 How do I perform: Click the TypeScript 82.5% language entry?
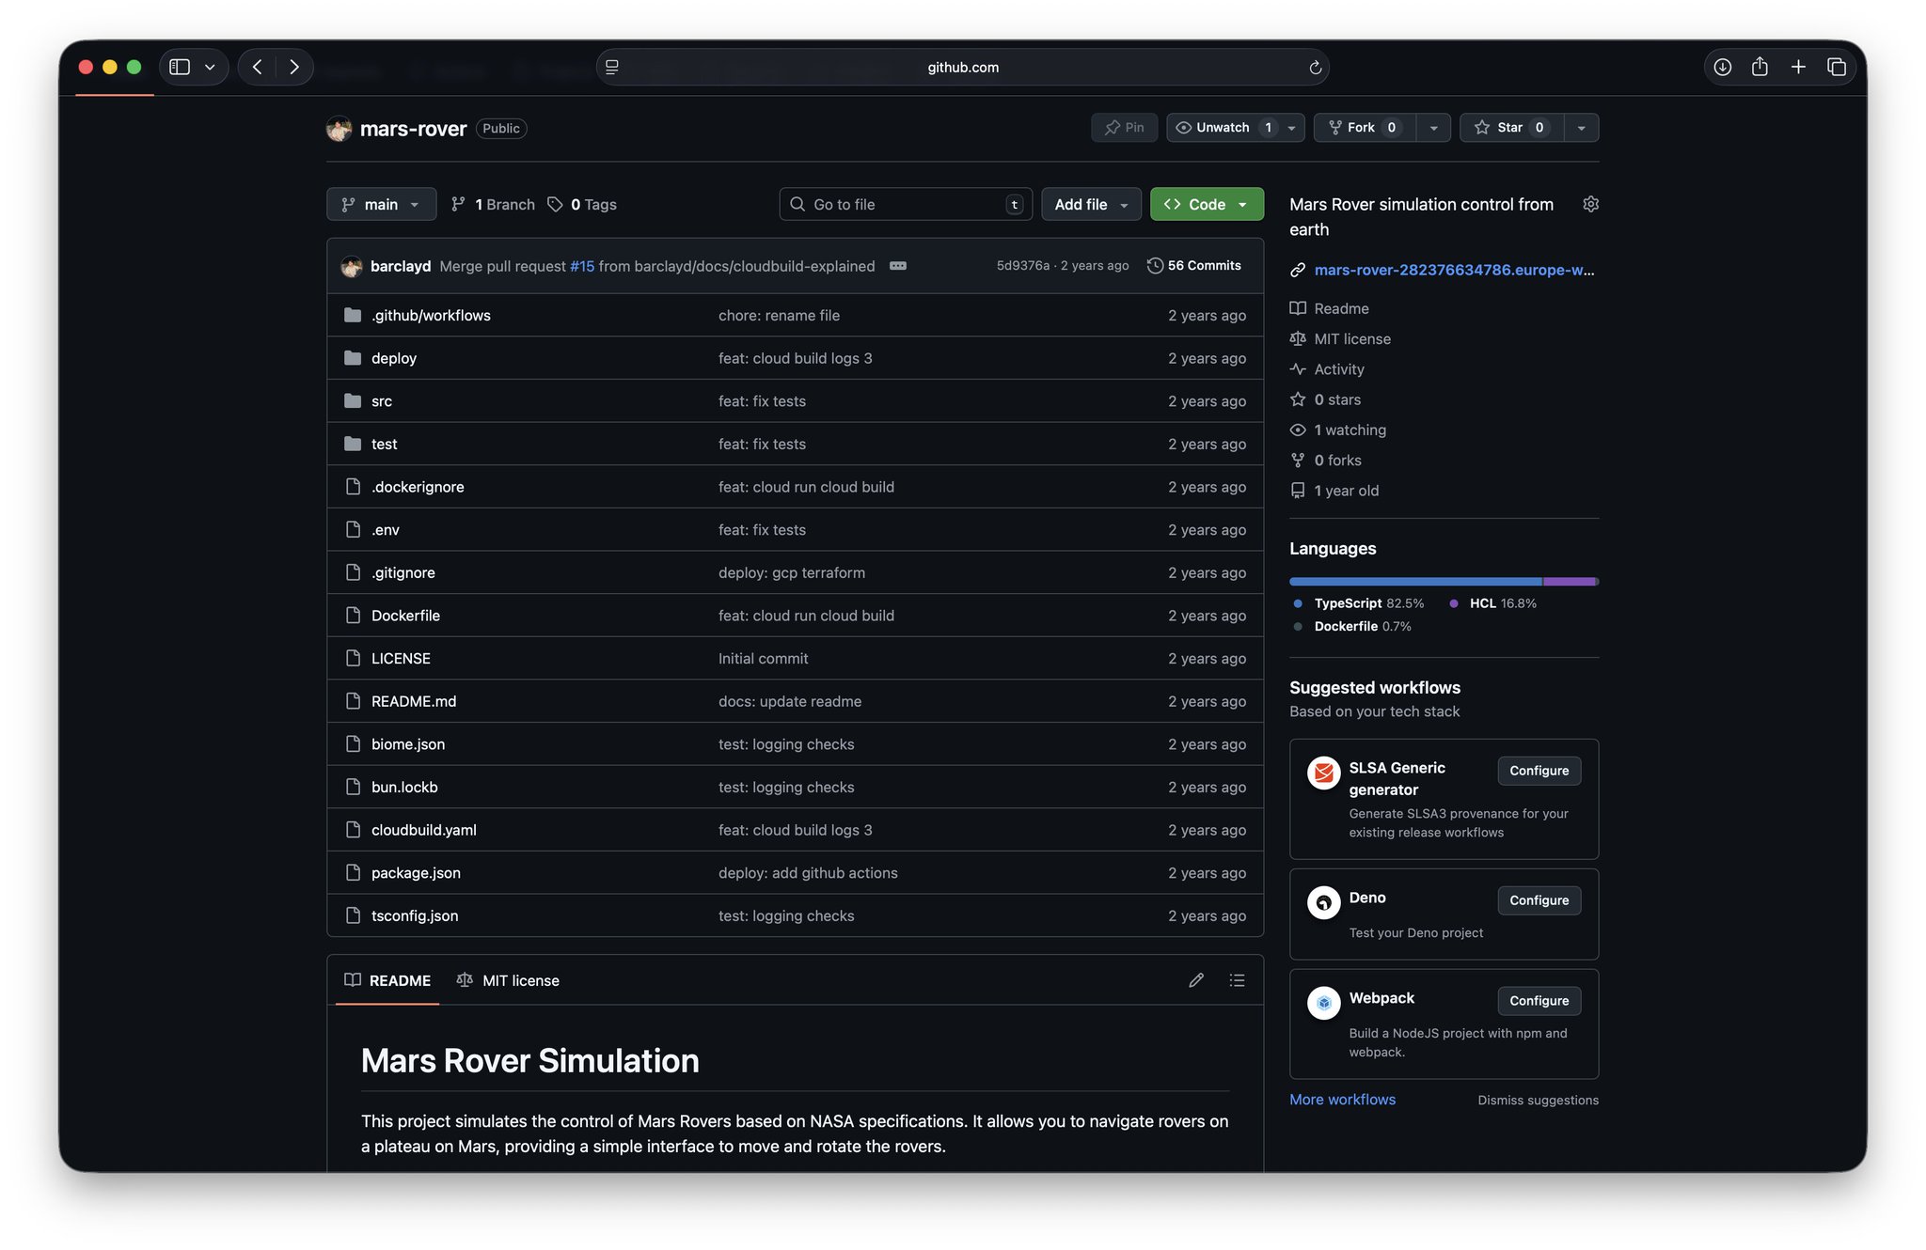[x=1358, y=603]
